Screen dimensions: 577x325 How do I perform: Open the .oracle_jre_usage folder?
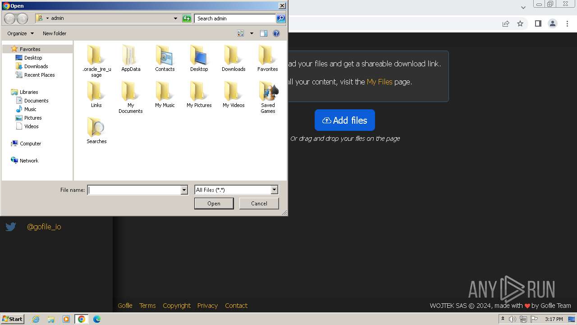[96, 61]
